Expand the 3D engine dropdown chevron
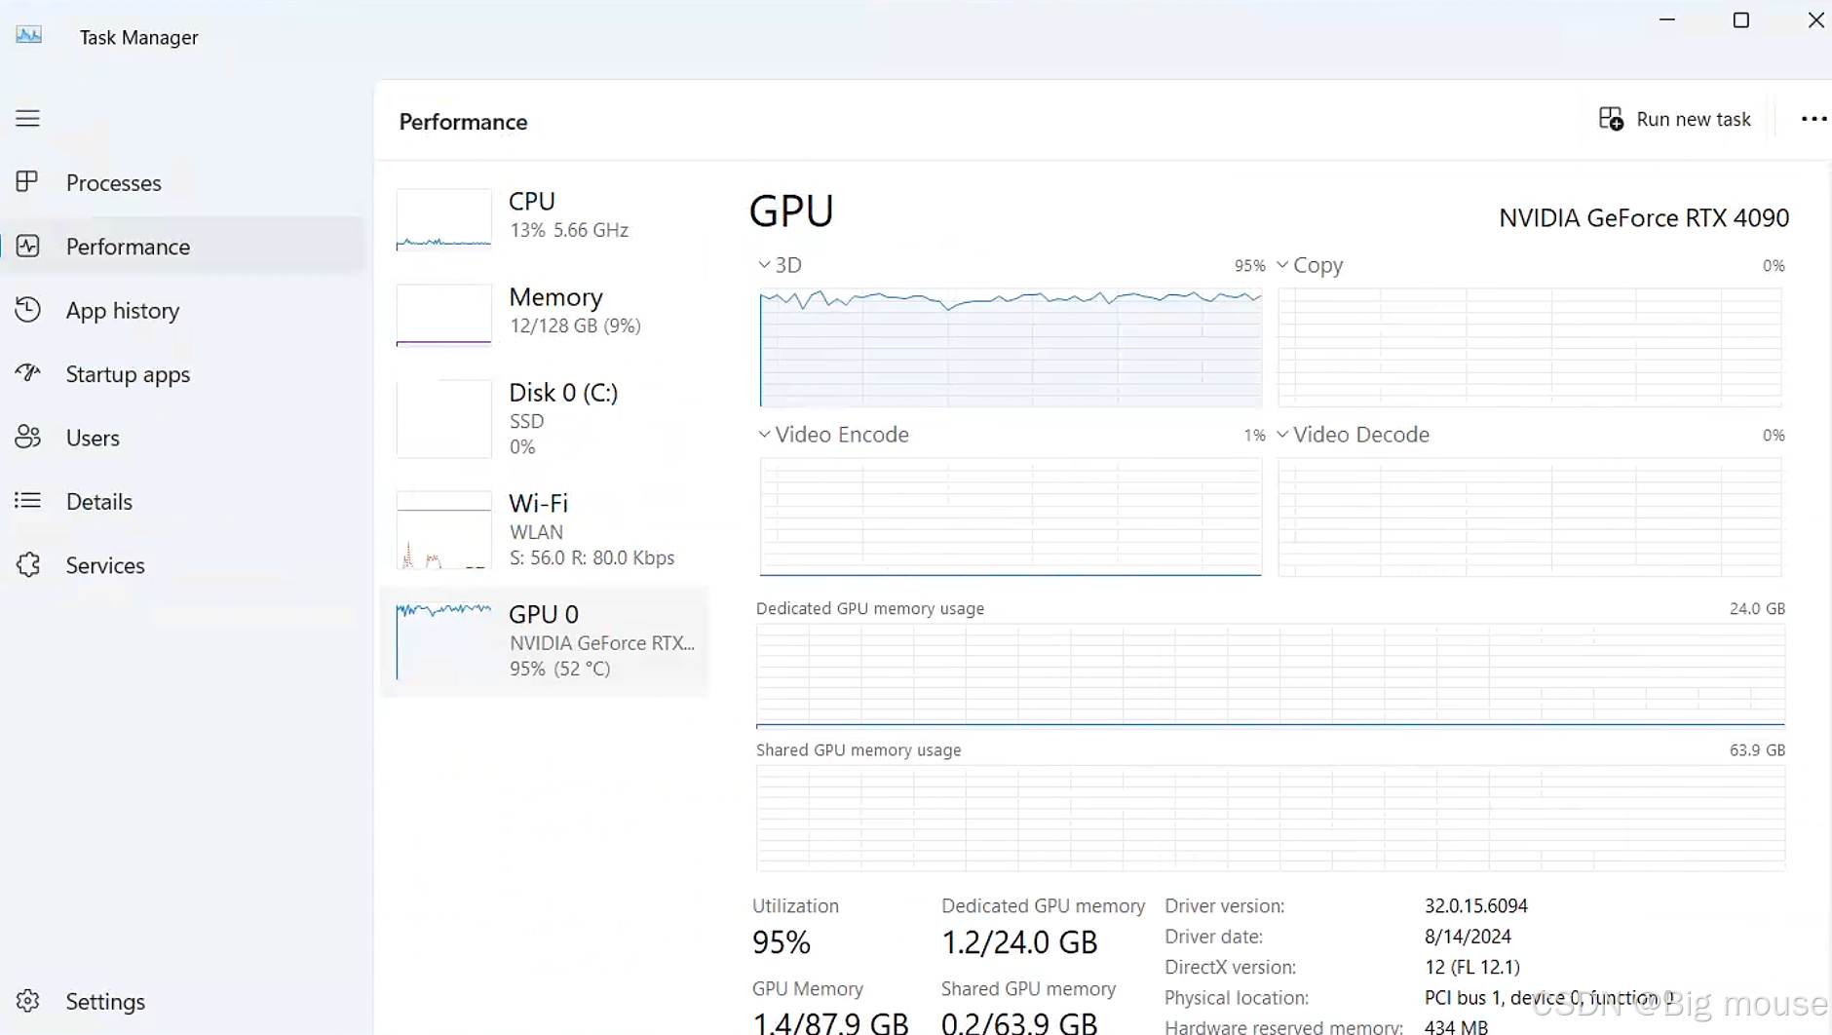1832x1035 pixels. click(x=764, y=265)
